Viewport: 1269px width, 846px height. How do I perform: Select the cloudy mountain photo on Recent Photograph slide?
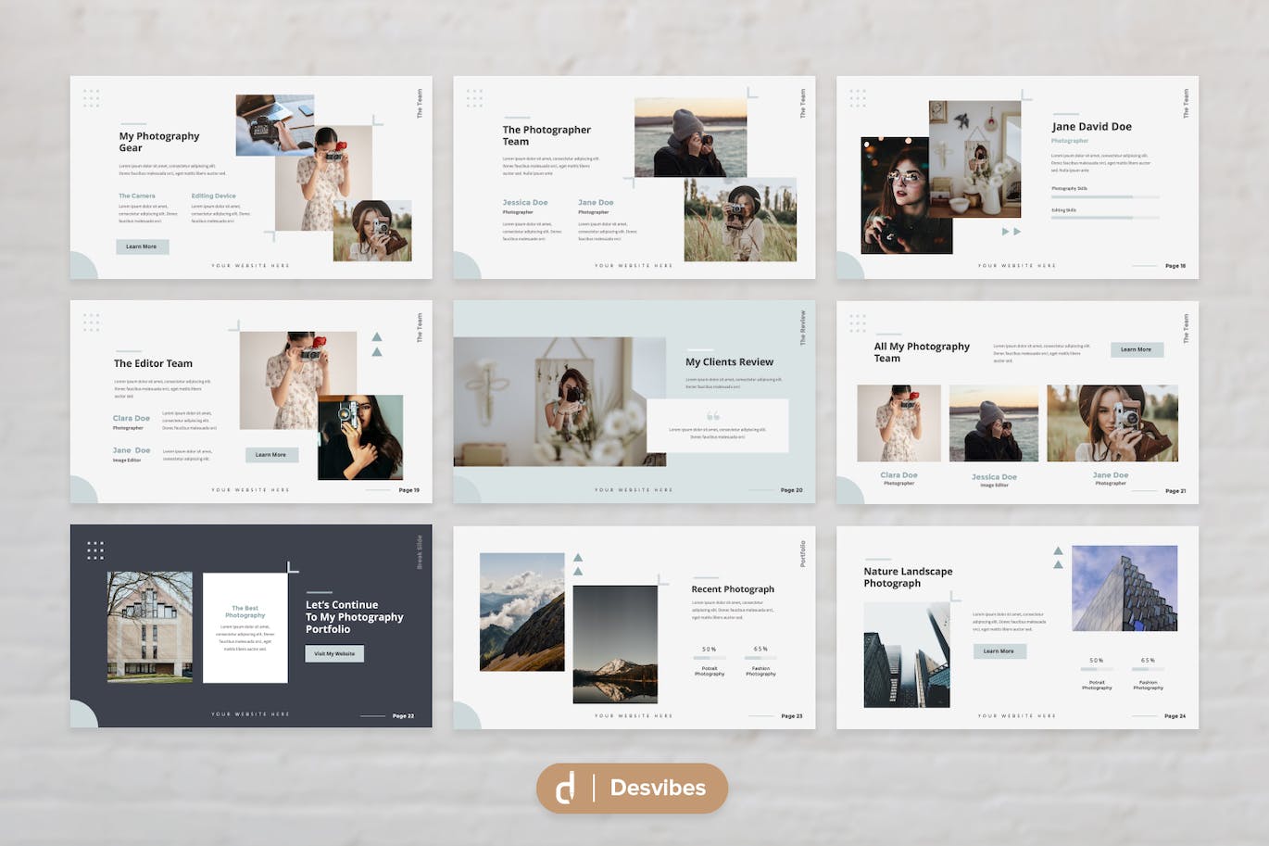[x=522, y=612]
